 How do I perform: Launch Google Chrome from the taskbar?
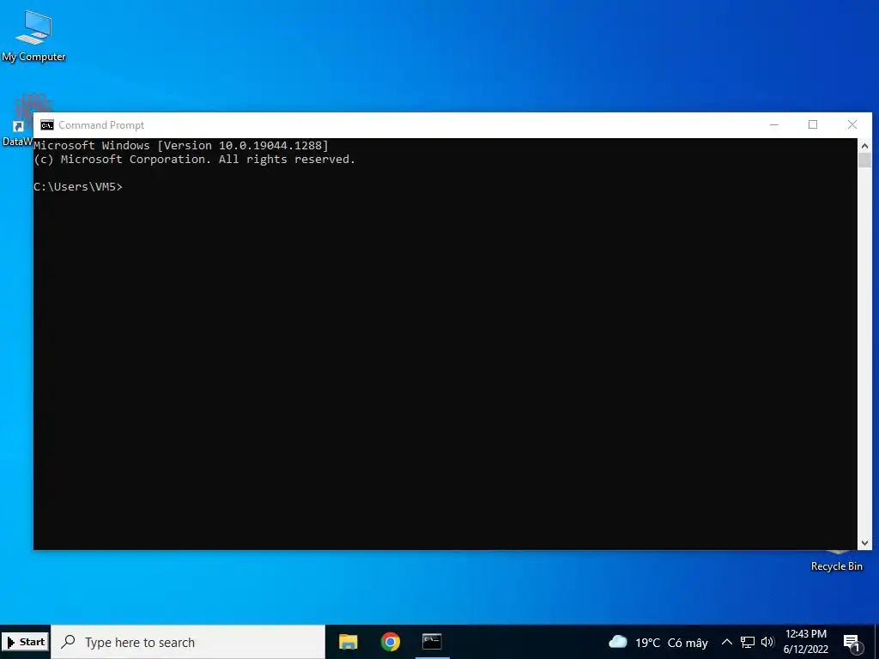(x=391, y=642)
